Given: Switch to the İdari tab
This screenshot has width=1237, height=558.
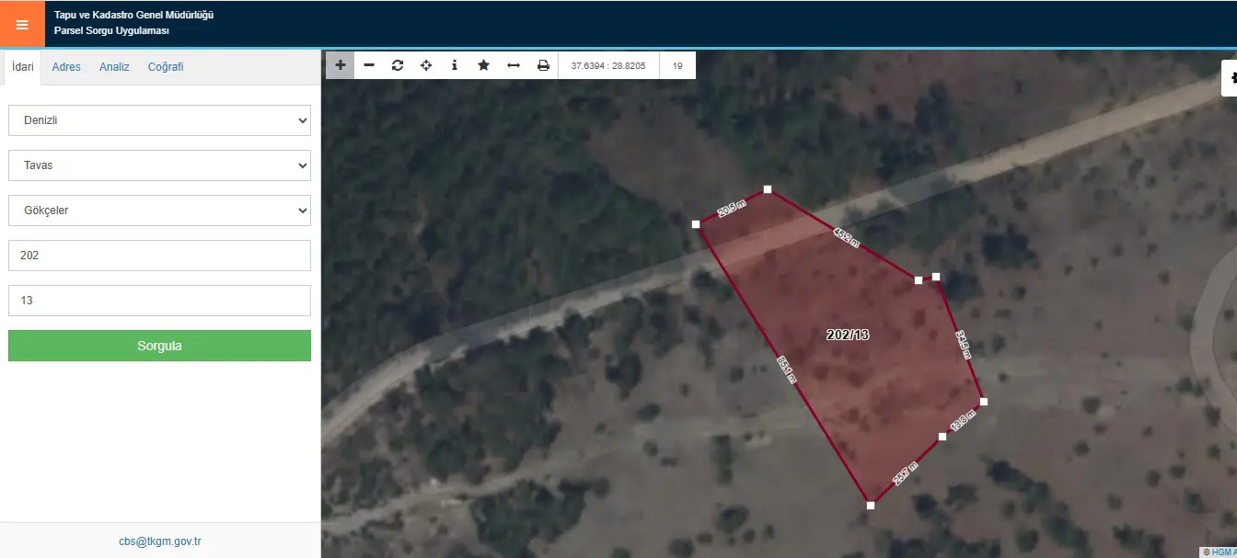Looking at the screenshot, I should (x=23, y=67).
